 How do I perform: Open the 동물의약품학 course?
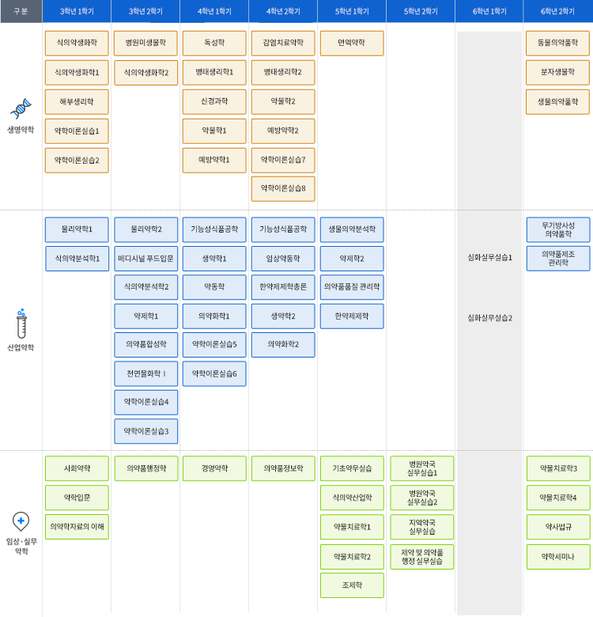557,44
